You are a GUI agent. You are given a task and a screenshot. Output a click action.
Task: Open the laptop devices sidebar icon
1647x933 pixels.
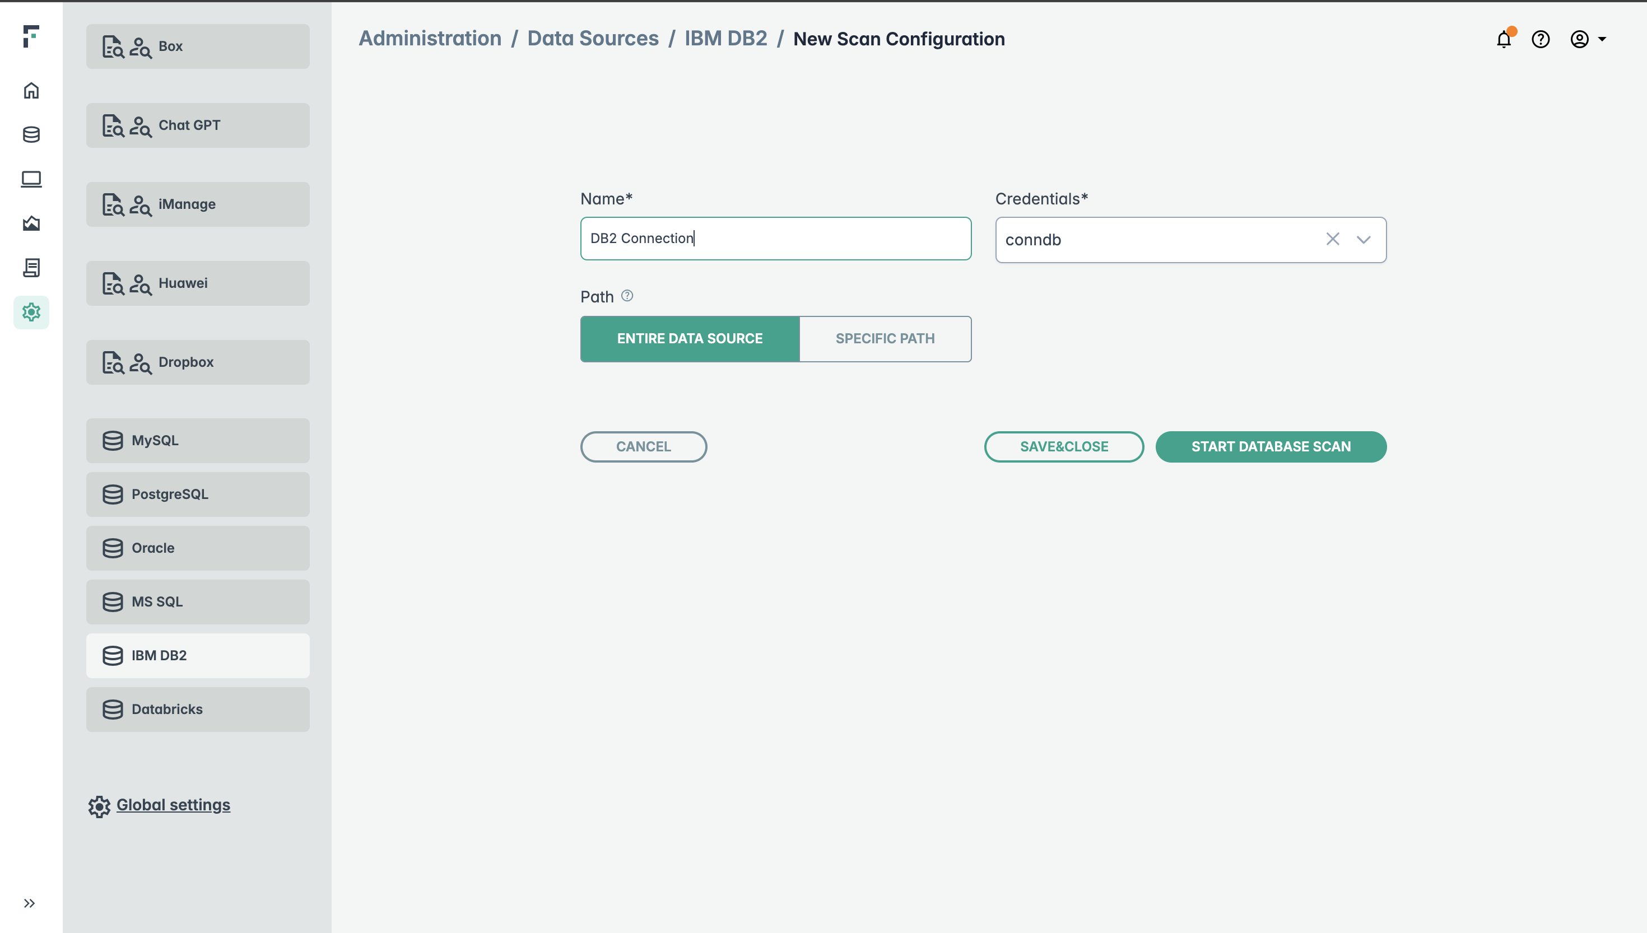(31, 179)
